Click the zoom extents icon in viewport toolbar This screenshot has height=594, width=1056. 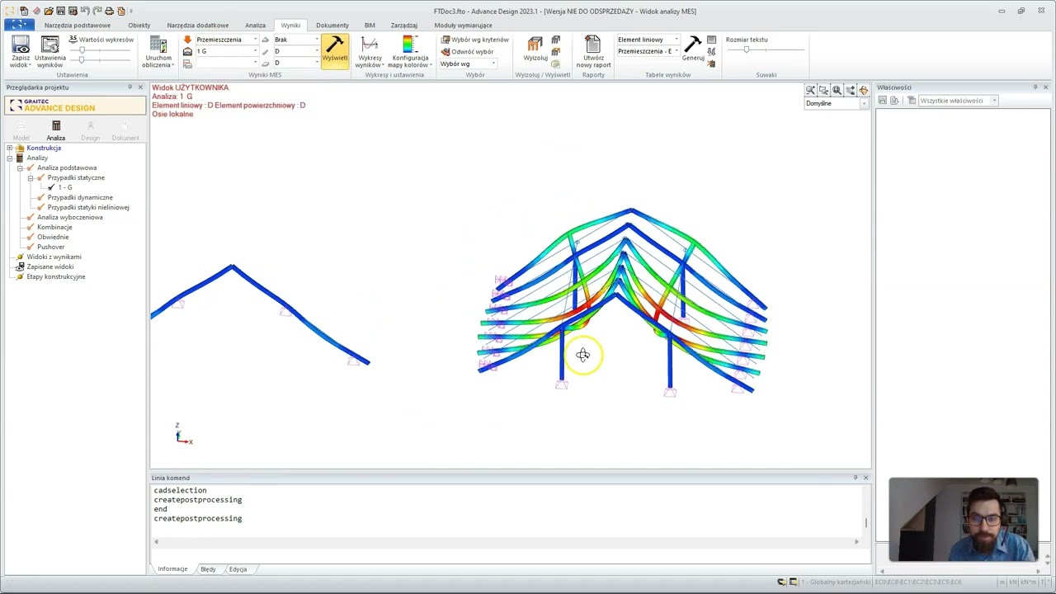tap(837, 90)
